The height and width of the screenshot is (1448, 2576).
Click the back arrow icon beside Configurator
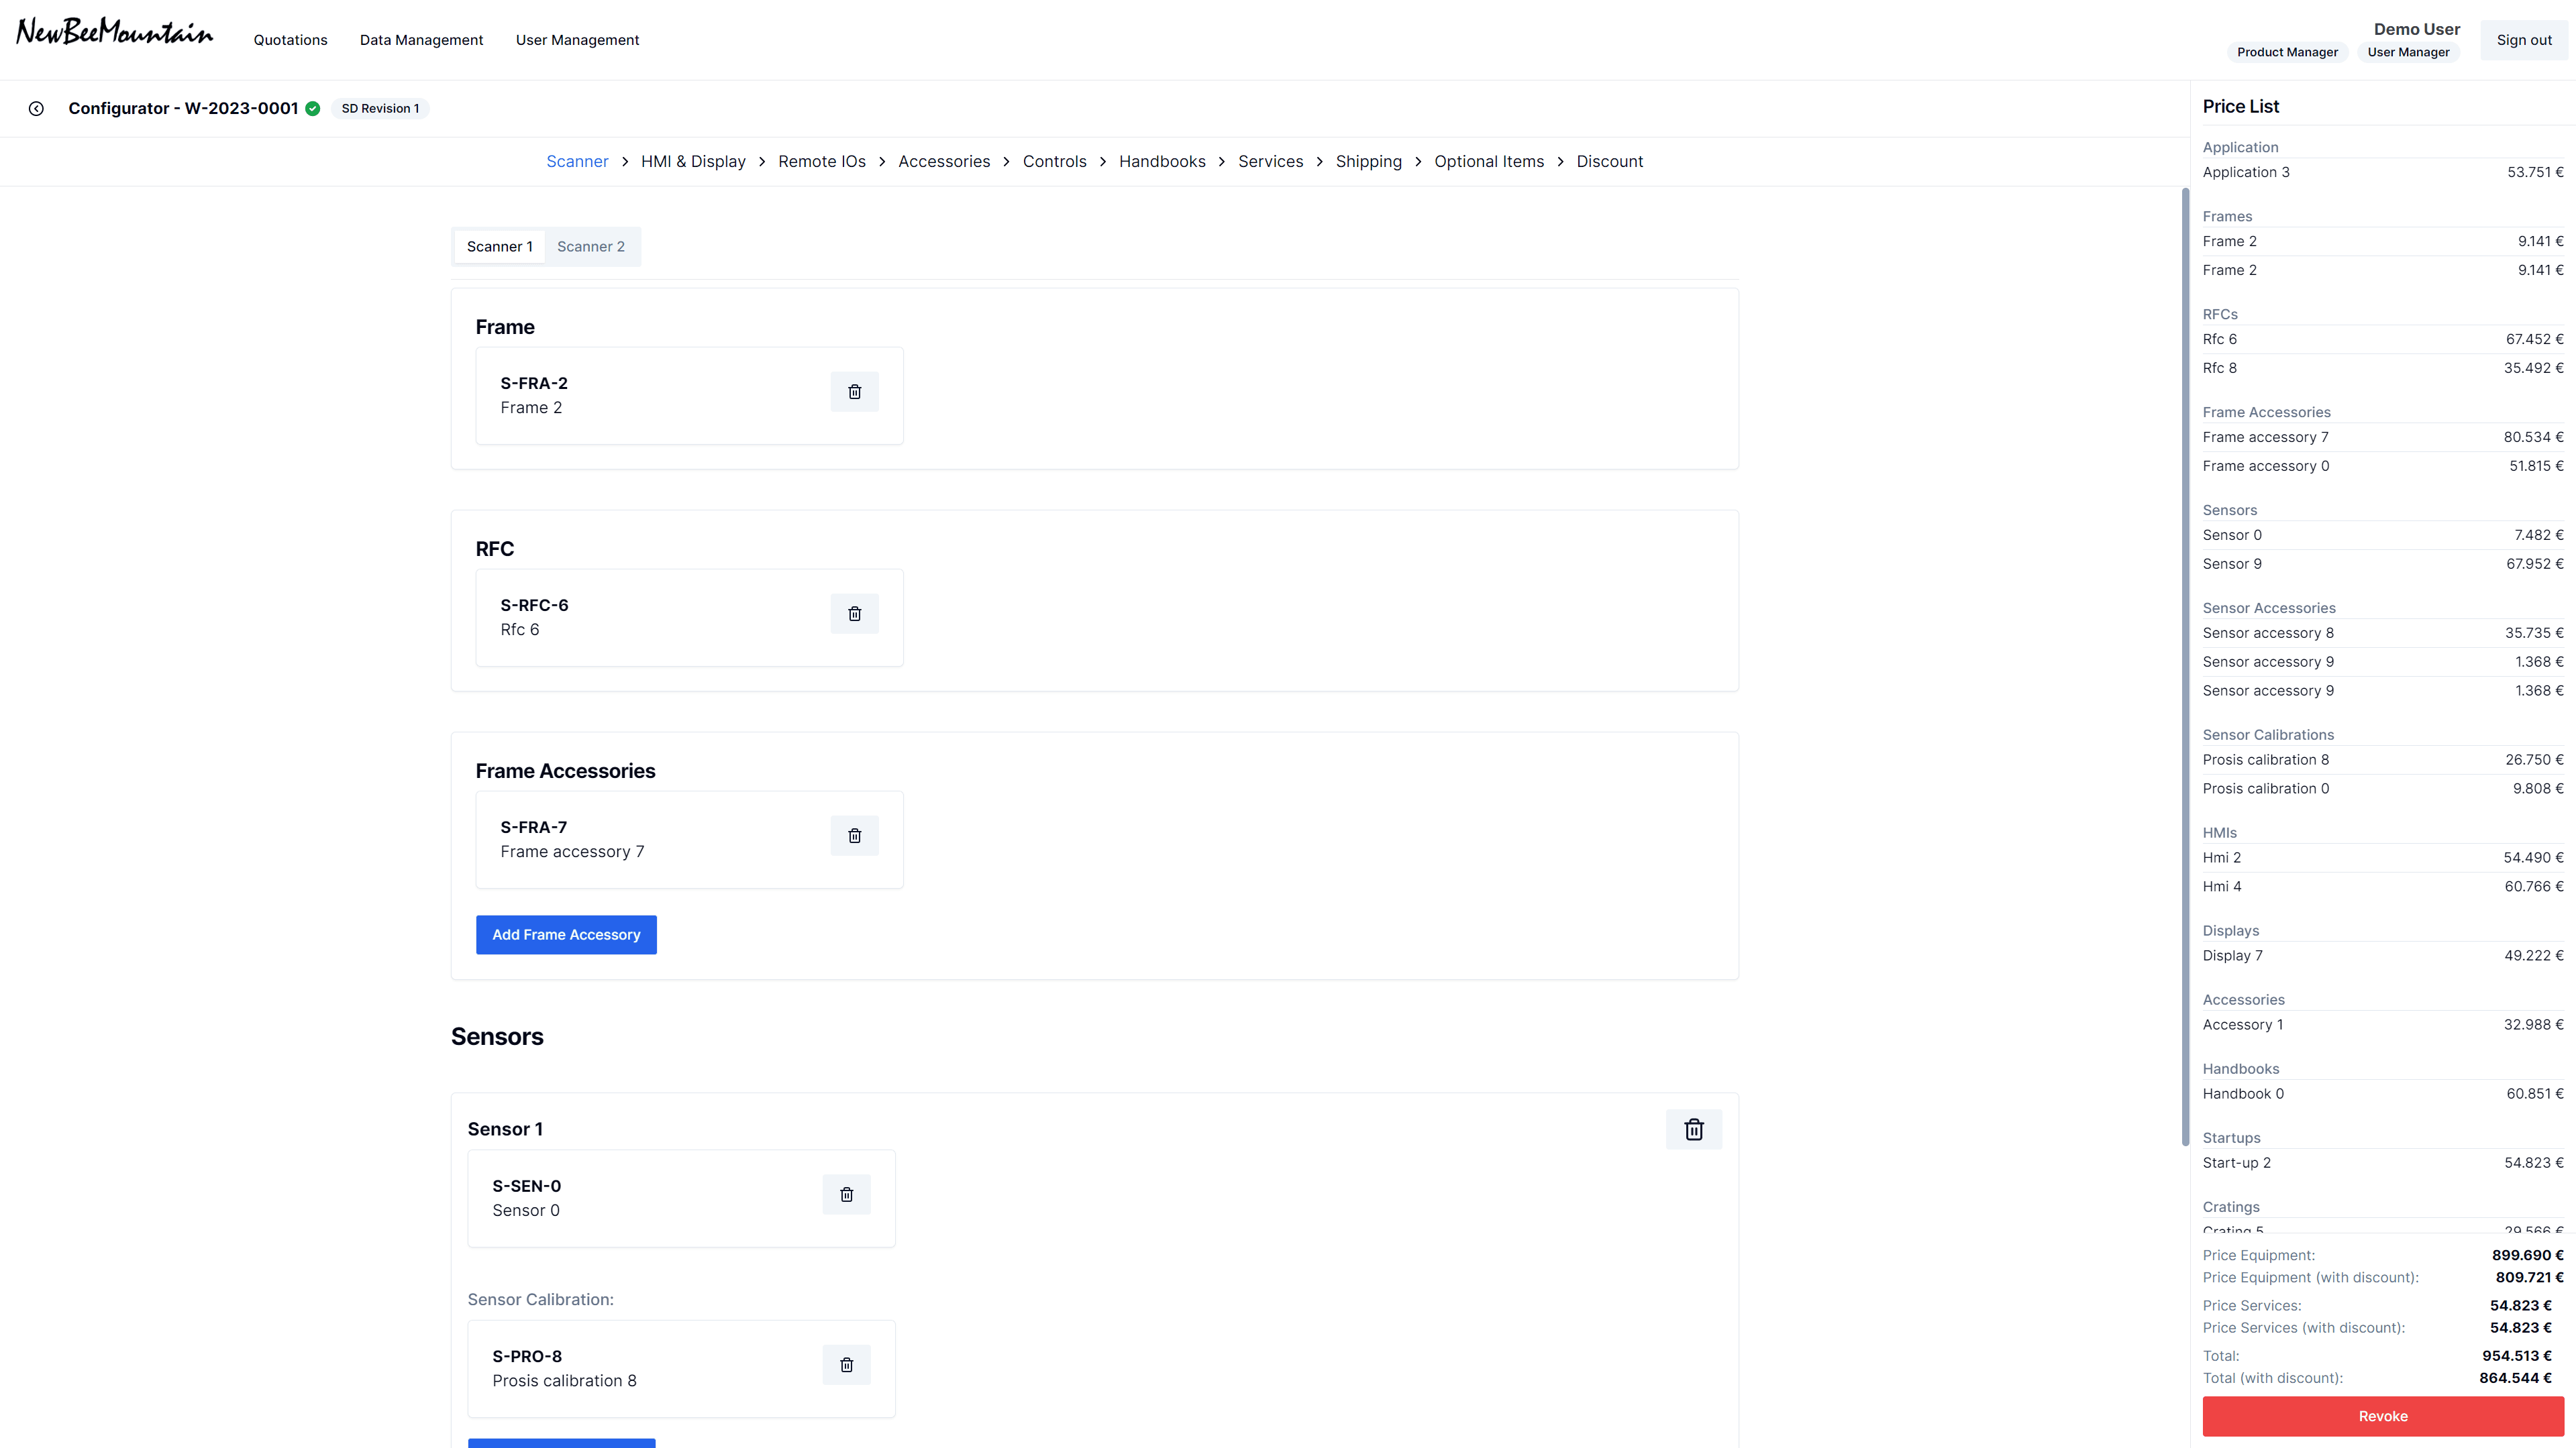tap(36, 108)
